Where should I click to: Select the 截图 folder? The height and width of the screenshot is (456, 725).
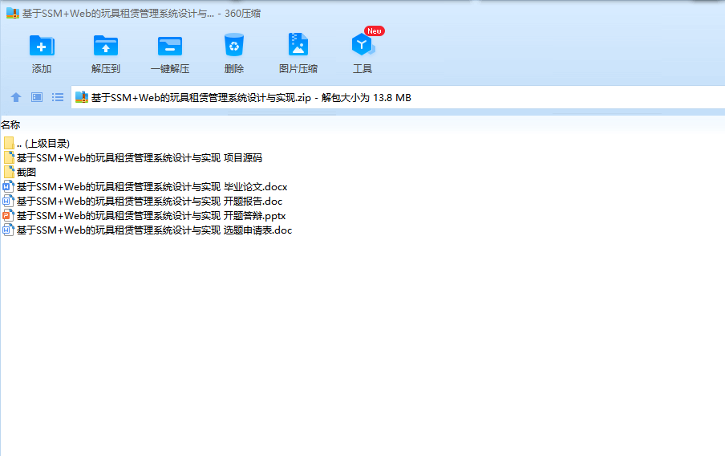[x=20, y=173]
